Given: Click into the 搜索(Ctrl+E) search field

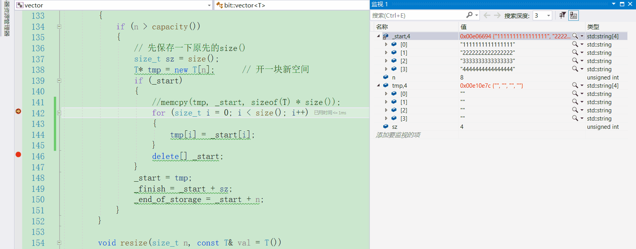Looking at the screenshot, I should click(x=417, y=15).
